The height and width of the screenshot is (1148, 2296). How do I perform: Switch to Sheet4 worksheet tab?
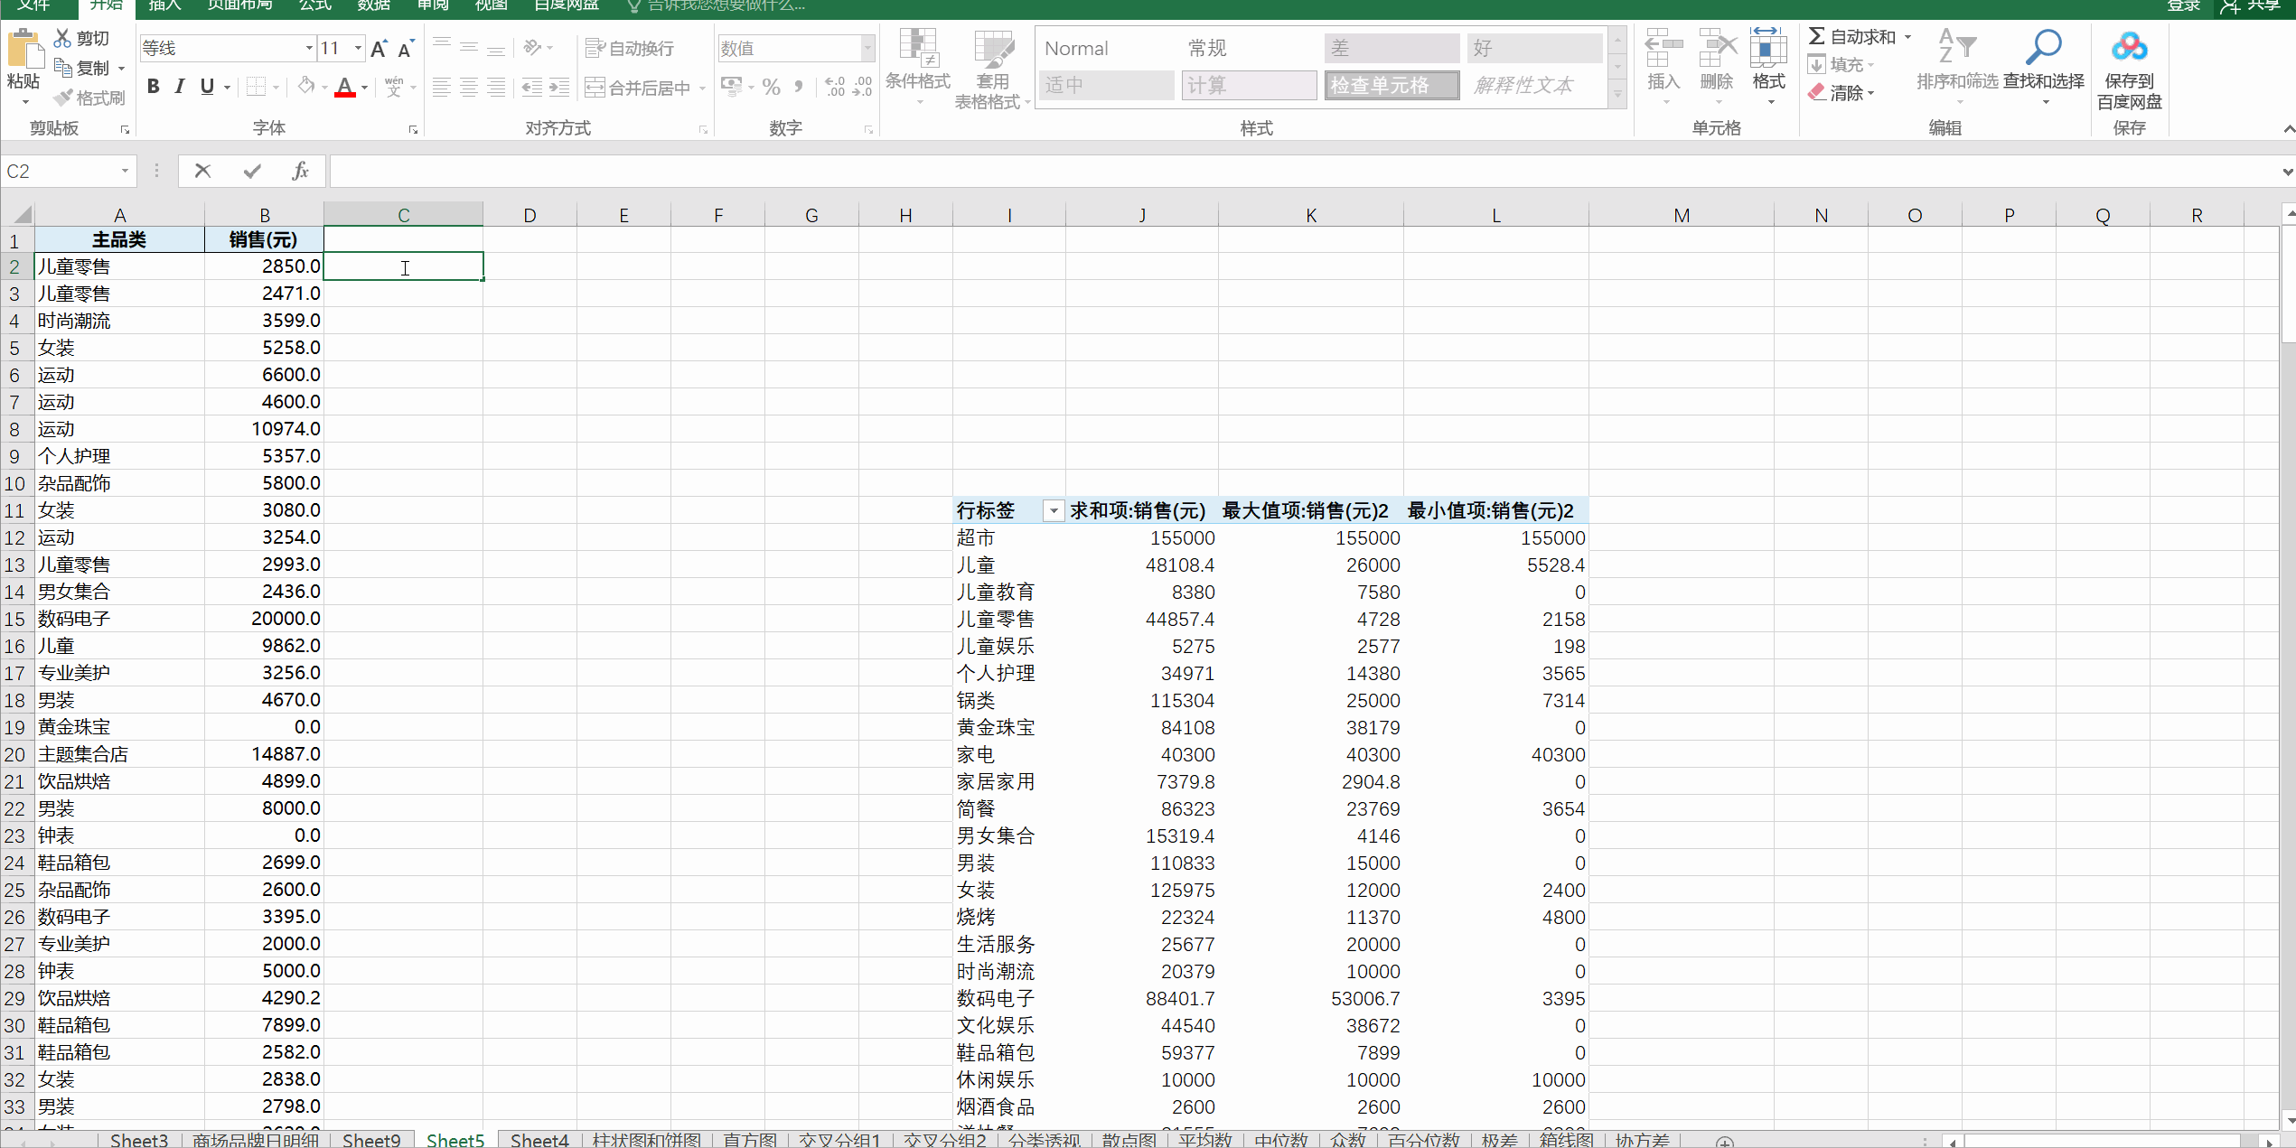tap(539, 1140)
